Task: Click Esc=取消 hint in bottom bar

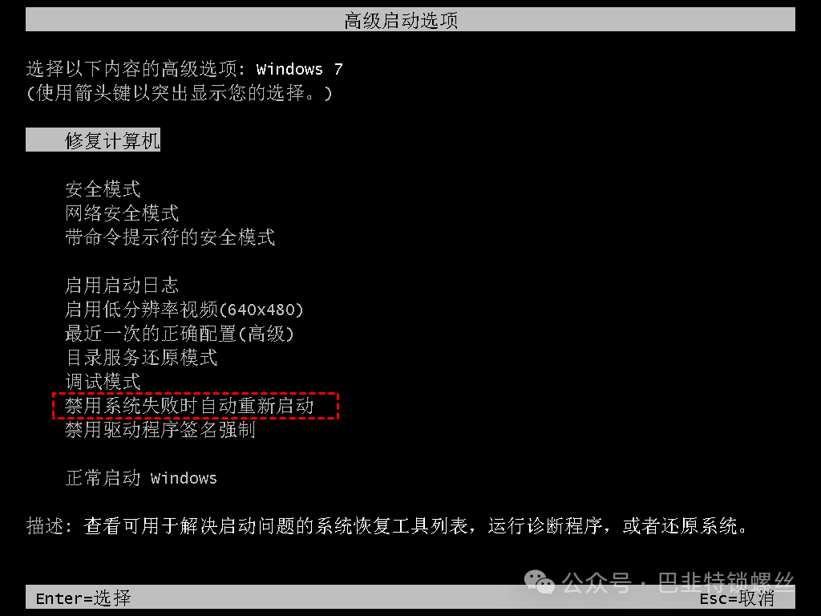Action: click(738, 598)
